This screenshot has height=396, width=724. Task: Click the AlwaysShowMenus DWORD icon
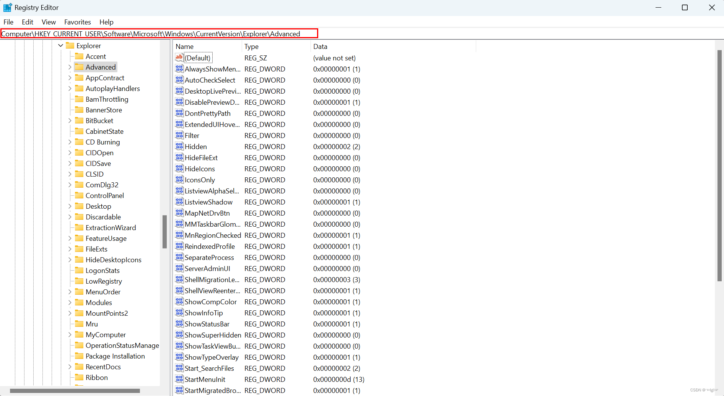click(179, 69)
